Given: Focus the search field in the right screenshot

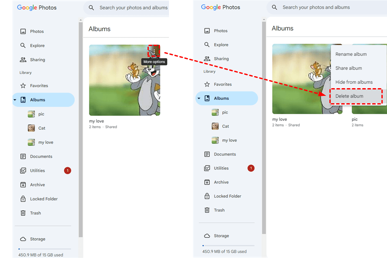Looking at the screenshot, I should coord(327,7).
